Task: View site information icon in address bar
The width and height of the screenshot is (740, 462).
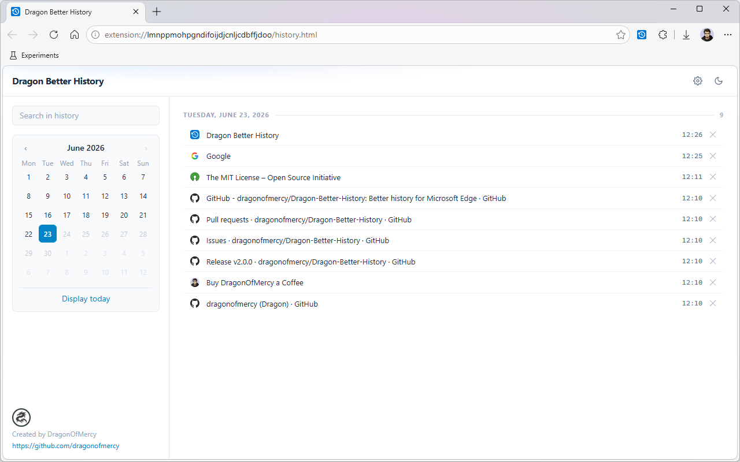Action: 96,35
